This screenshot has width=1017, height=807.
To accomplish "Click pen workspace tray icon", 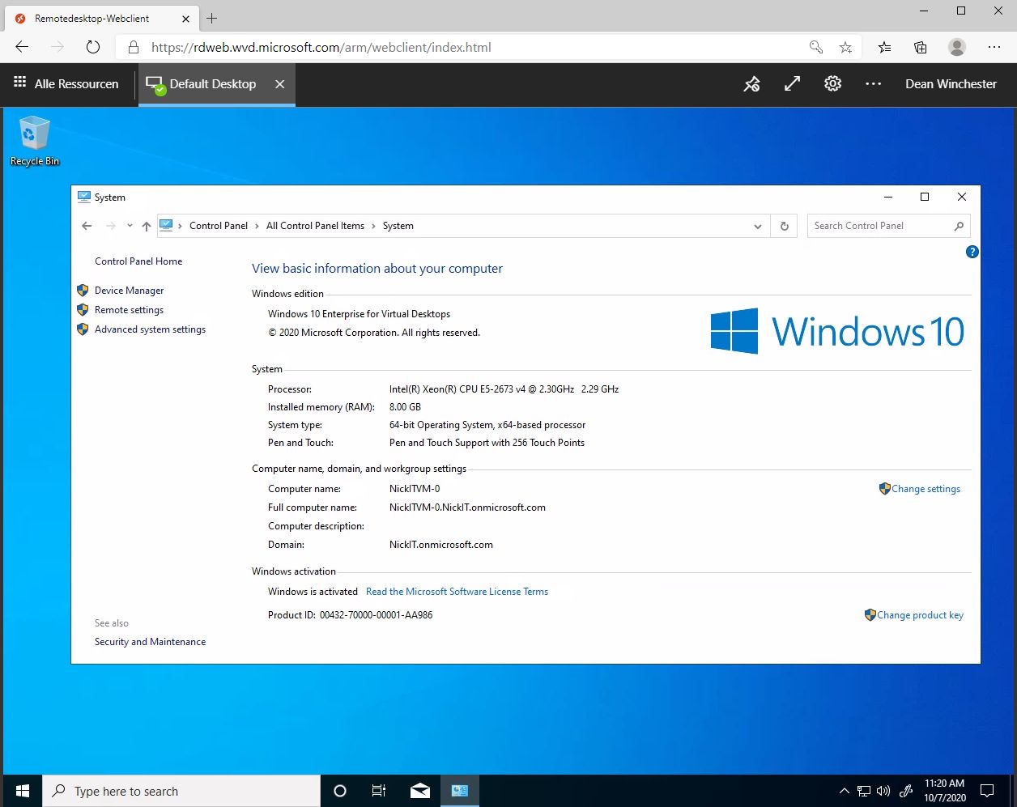I will click(906, 791).
